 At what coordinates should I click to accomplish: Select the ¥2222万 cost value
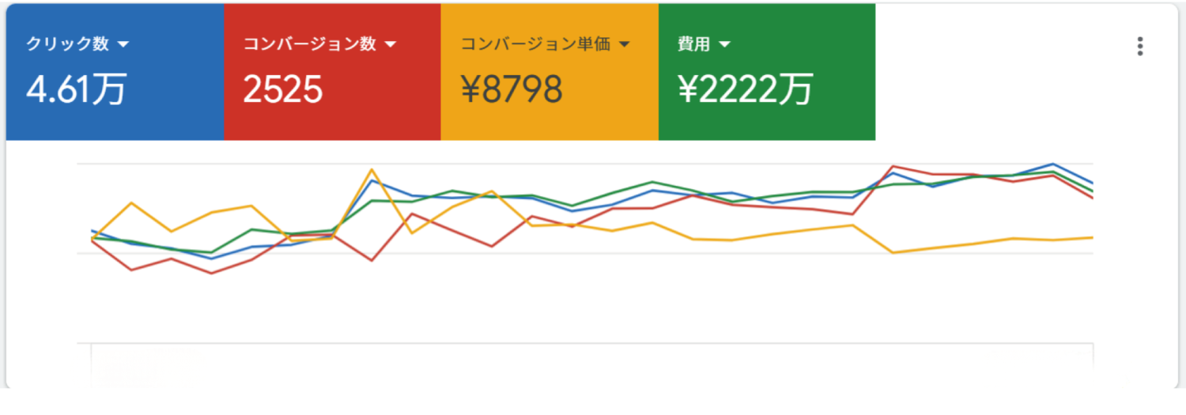click(x=745, y=91)
